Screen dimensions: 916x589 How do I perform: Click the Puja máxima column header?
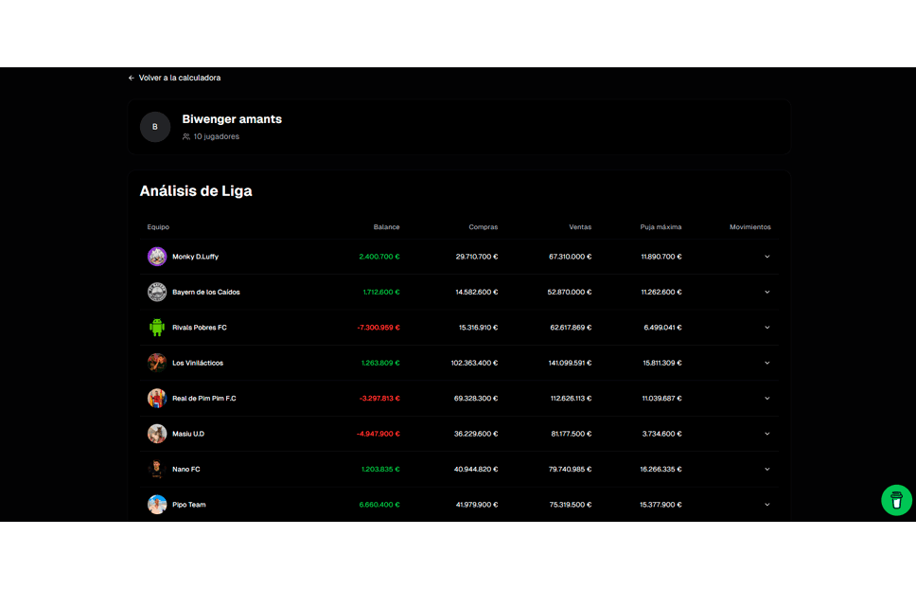pos(661,227)
